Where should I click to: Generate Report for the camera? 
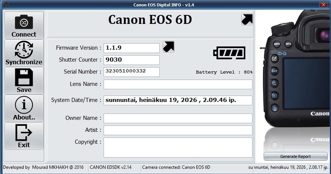coord(295,156)
